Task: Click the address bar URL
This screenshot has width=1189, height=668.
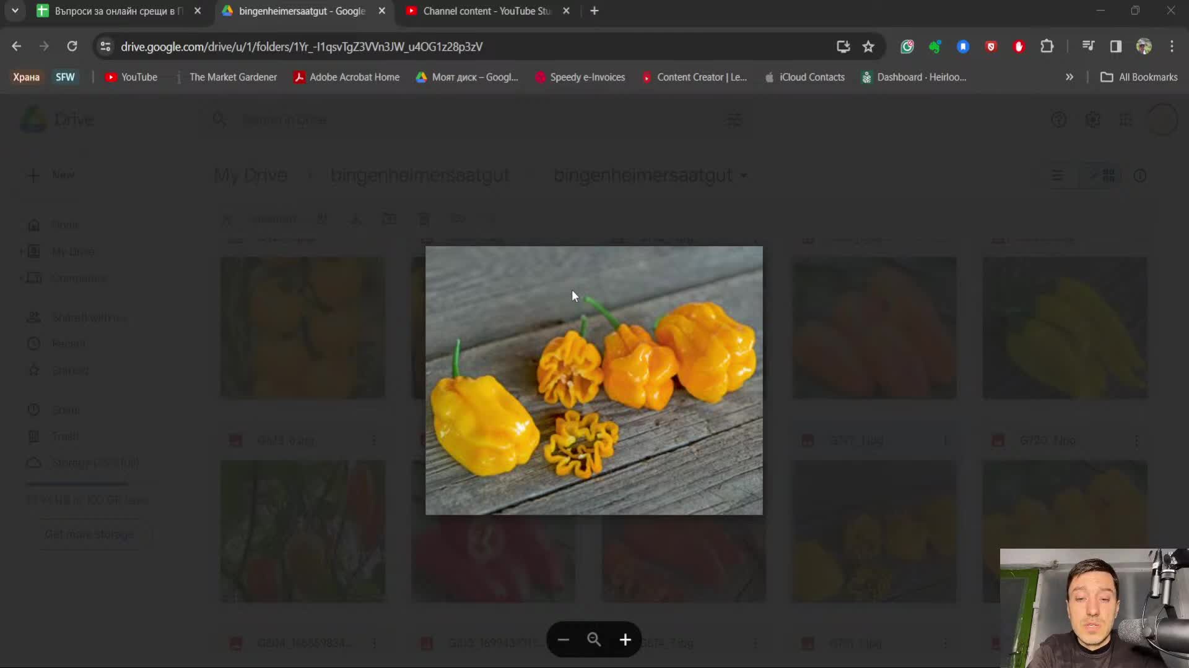Action: 302,46
